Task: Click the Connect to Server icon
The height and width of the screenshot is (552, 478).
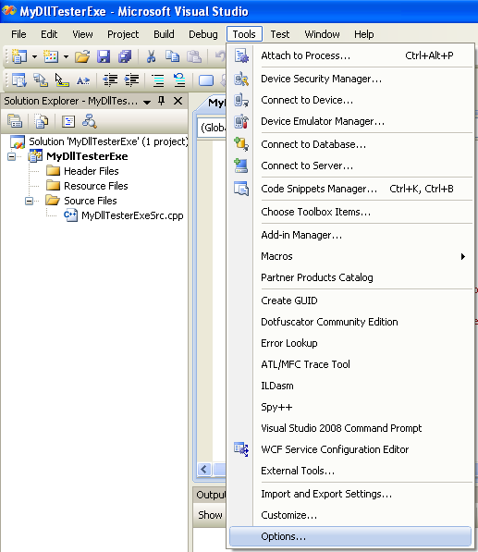Action: click(x=241, y=166)
